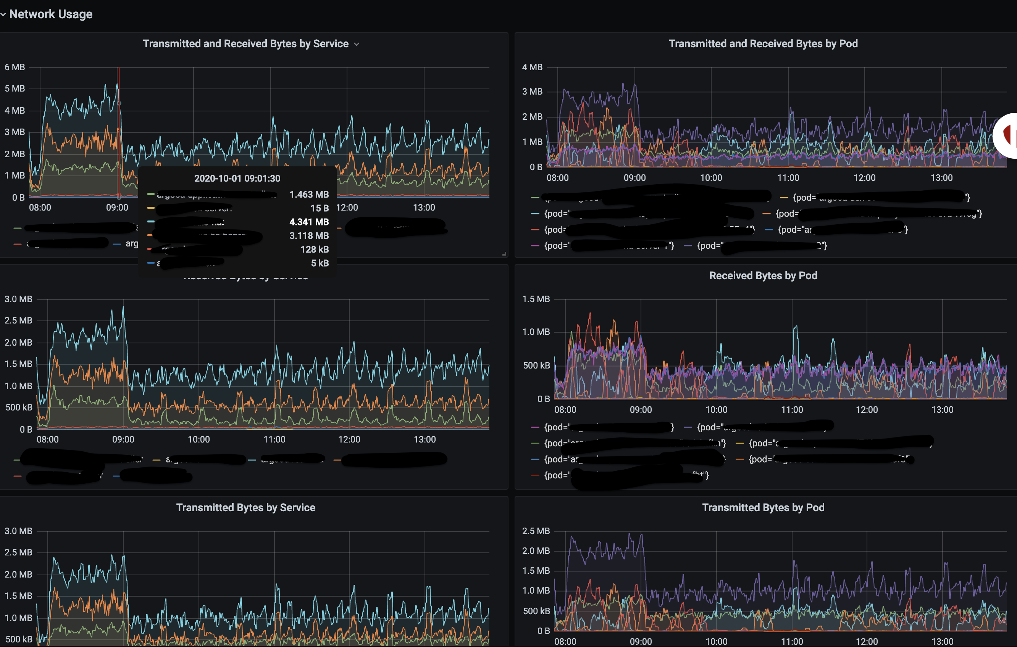Click the Network Usage row title text
This screenshot has height=647, width=1017.
(x=51, y=14)
